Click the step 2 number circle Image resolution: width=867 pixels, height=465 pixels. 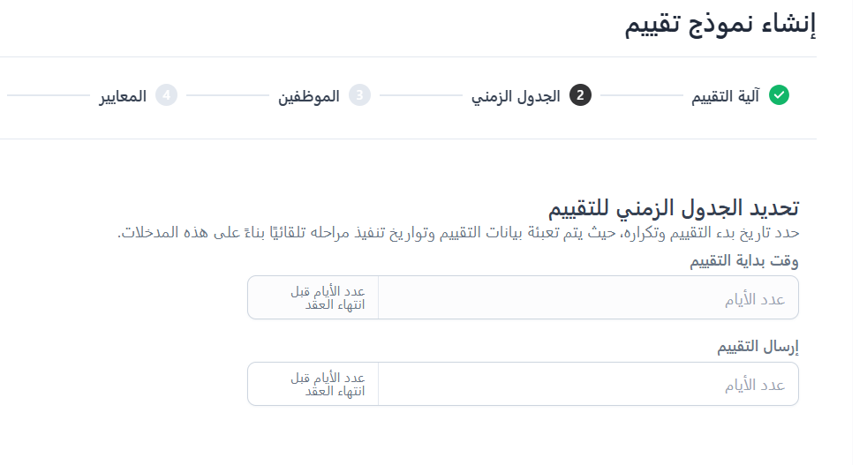[x=580, y=95]
